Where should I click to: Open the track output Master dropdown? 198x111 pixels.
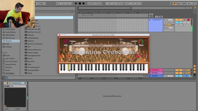coord(169,27)
